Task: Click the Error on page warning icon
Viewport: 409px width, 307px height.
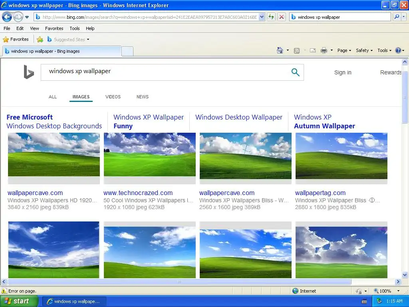Action: tap(4, 291)
